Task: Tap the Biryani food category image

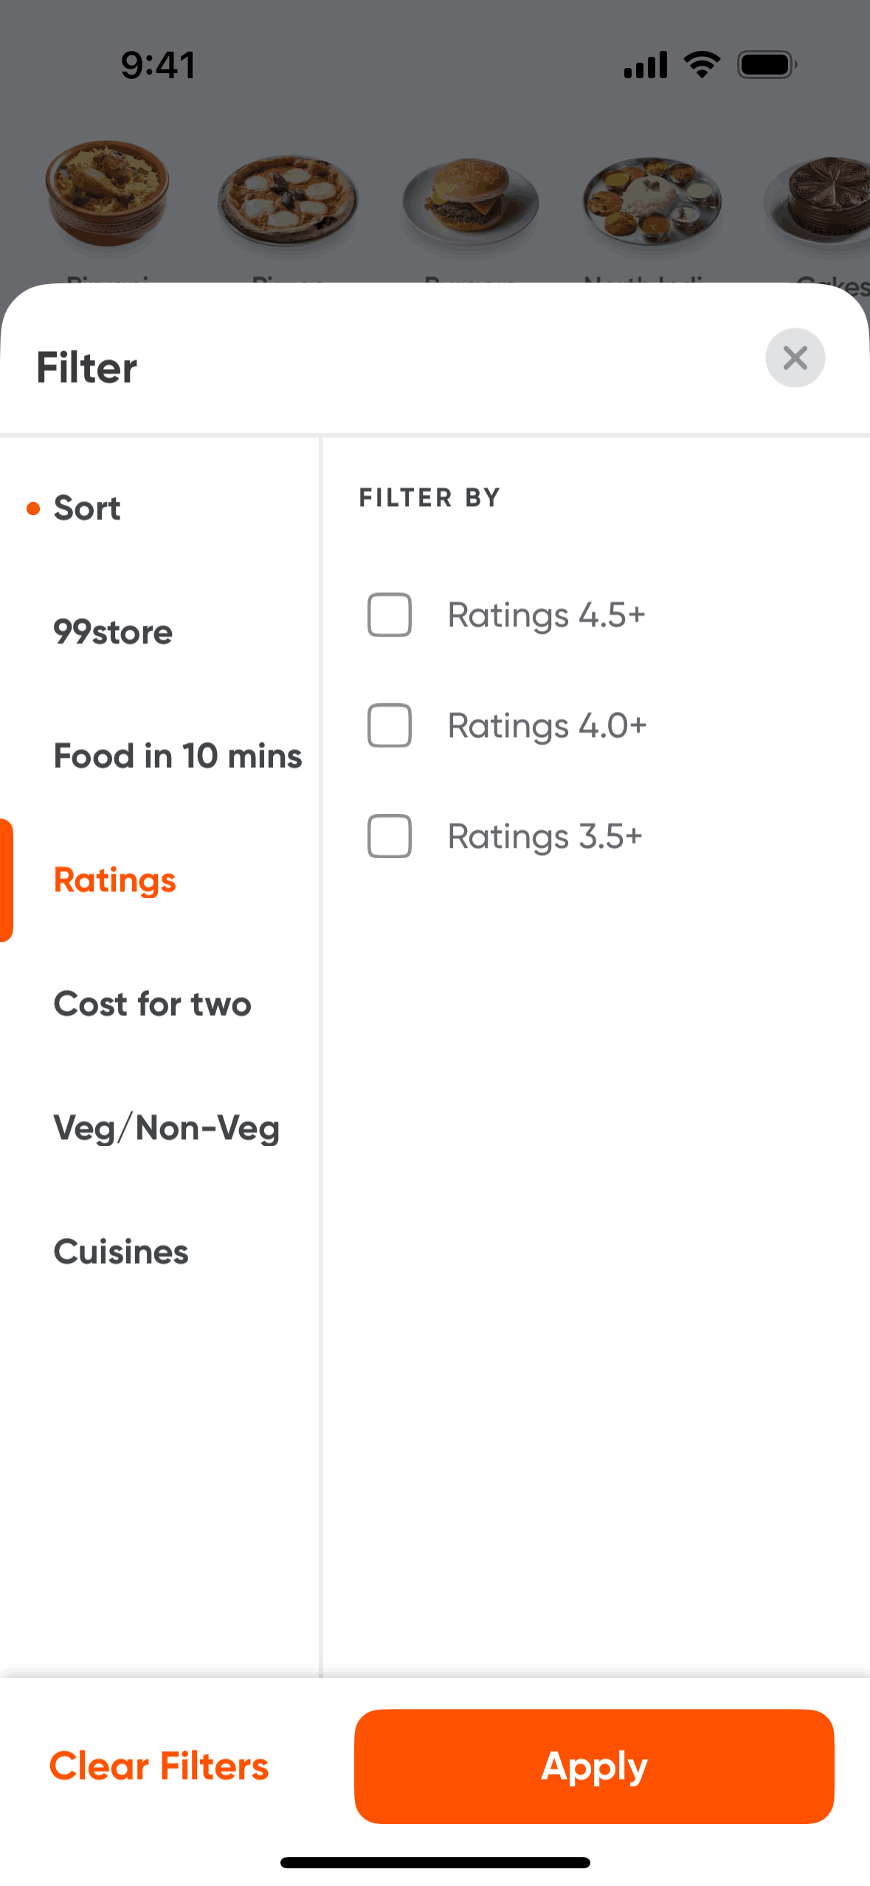Action: [x=108, y=195]
